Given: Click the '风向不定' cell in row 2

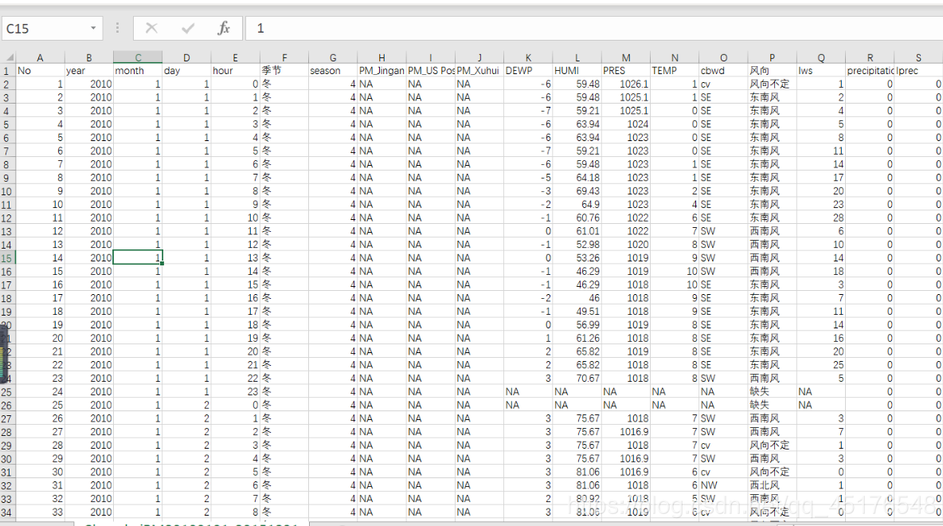Looking at the screenshot, I should click(773, 84).
